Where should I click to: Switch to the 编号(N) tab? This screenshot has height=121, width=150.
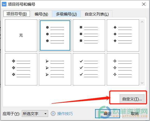click(41, 14)
